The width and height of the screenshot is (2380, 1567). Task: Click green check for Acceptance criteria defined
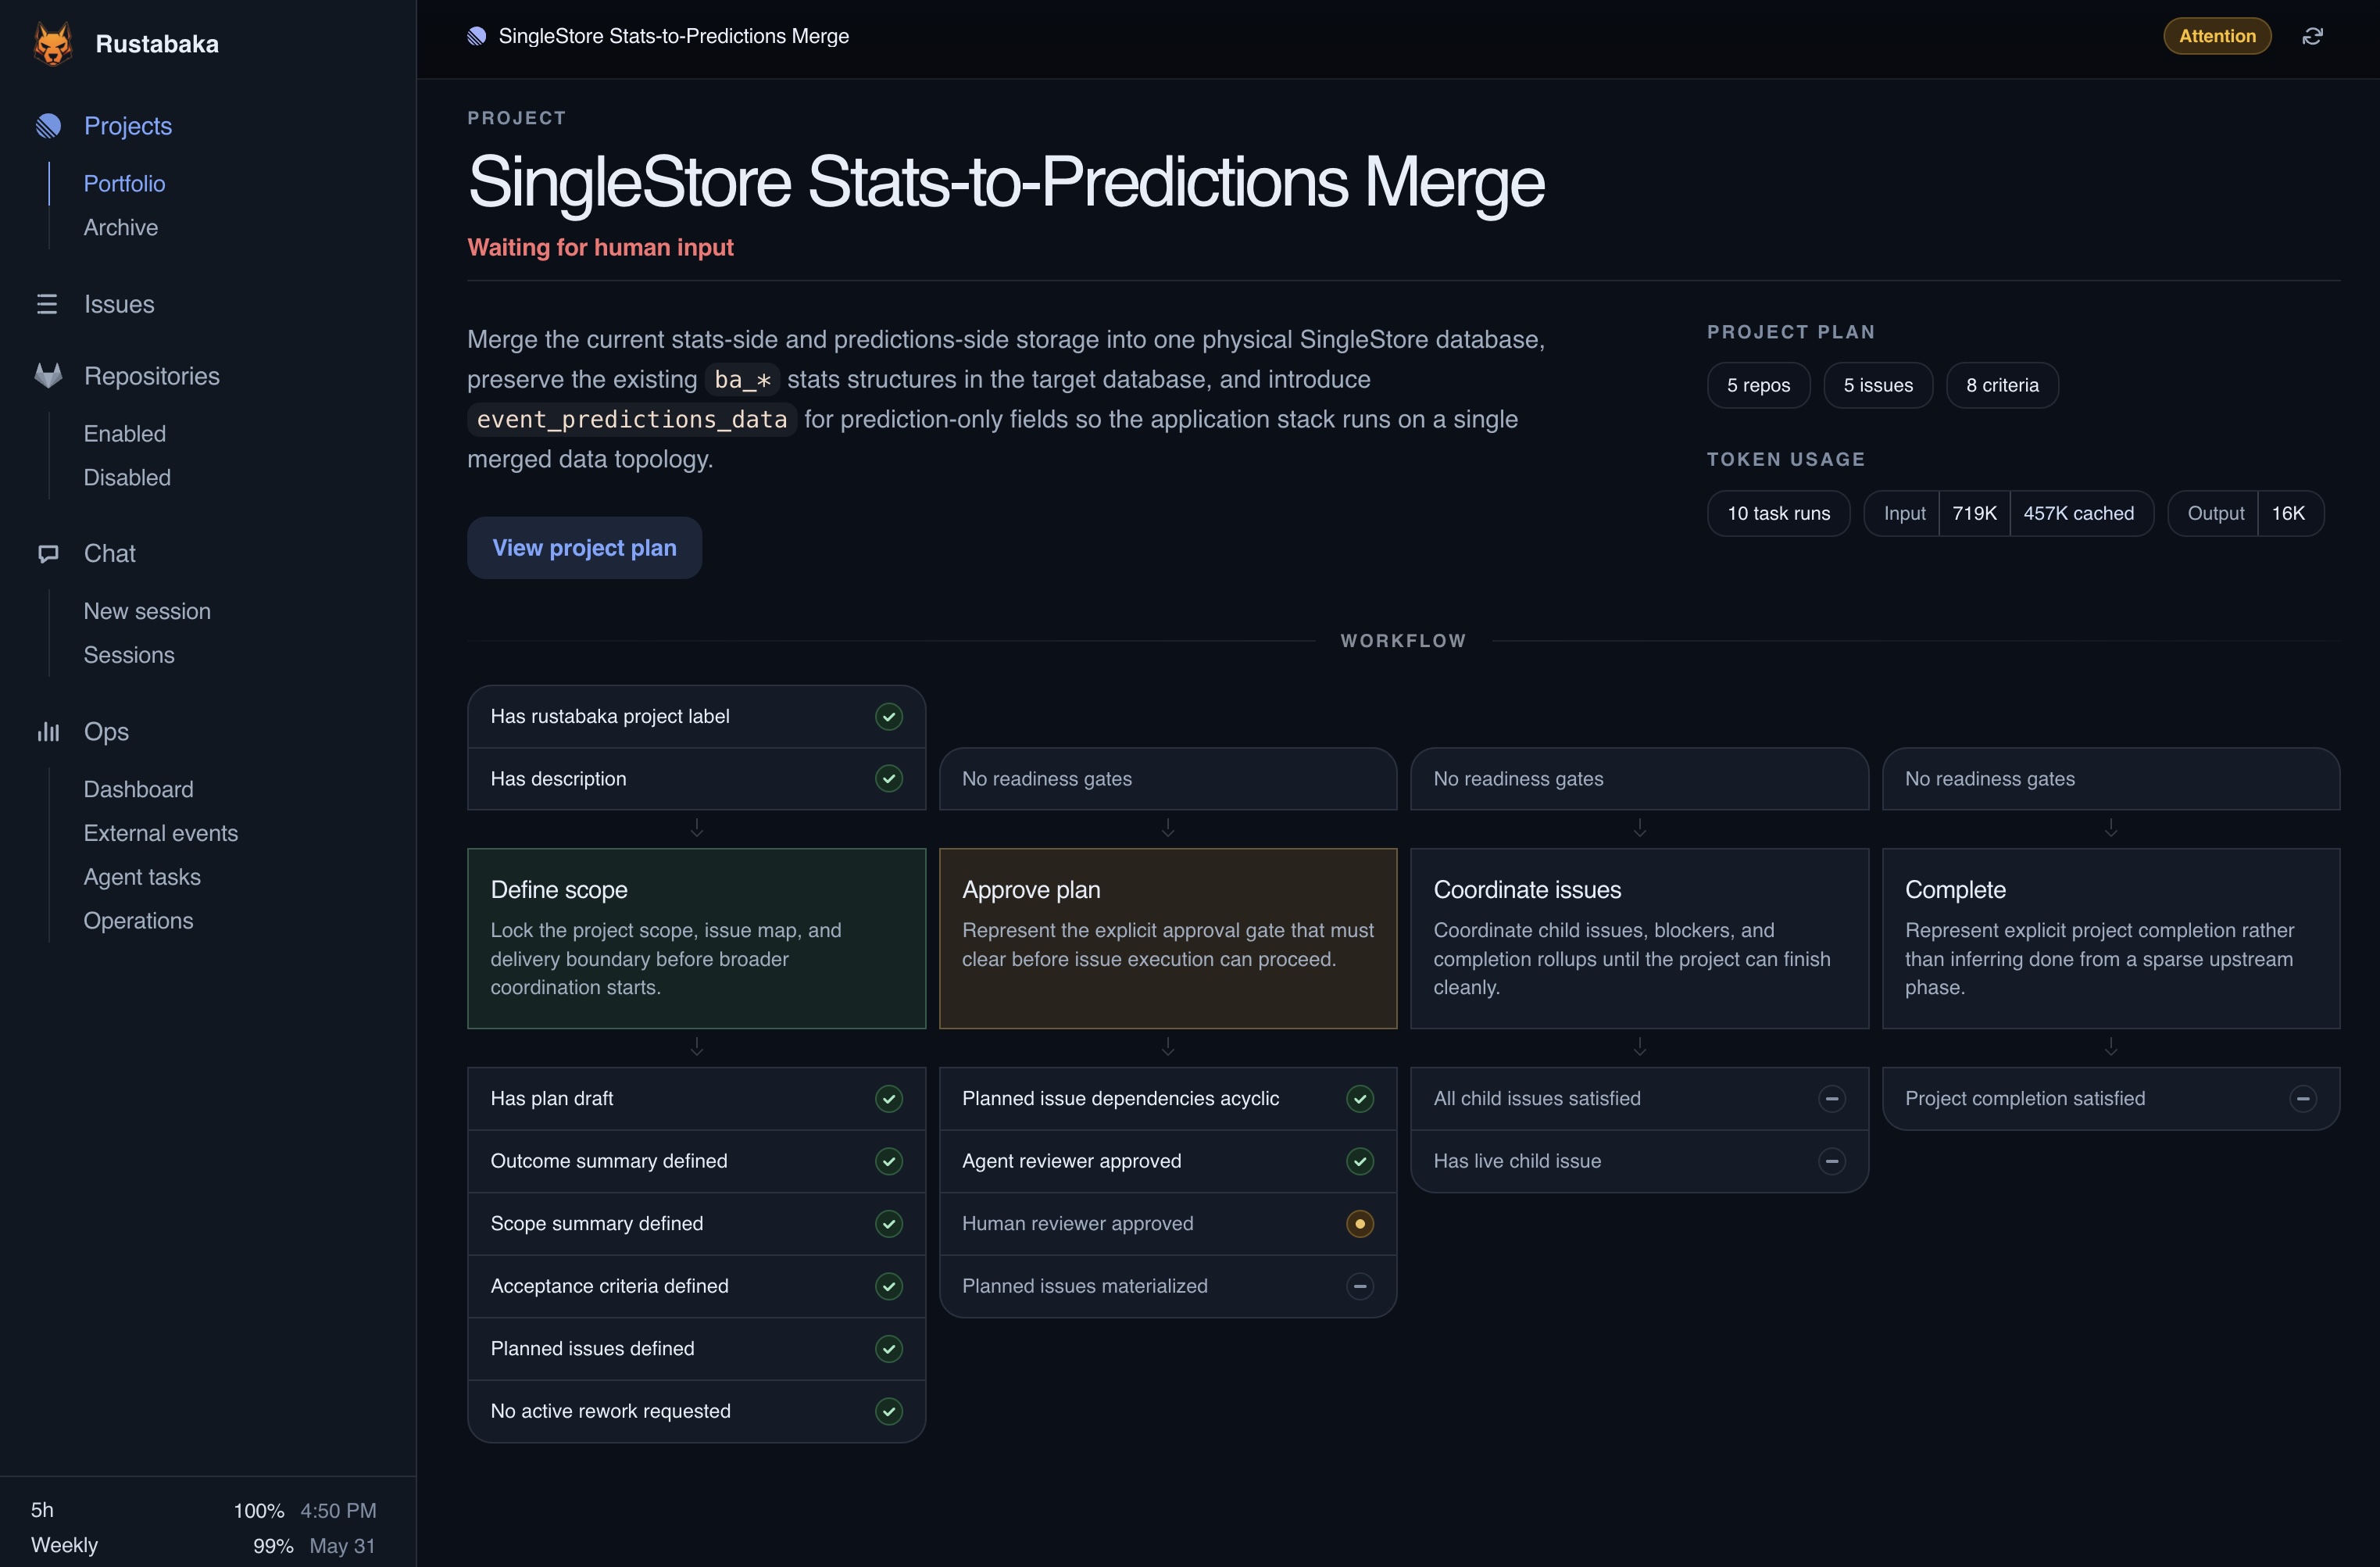[888, 1286]
